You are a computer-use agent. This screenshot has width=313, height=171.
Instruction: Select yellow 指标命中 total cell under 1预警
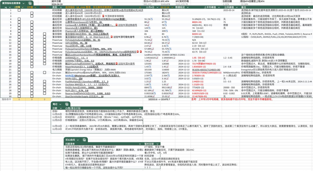coord(19,99)
